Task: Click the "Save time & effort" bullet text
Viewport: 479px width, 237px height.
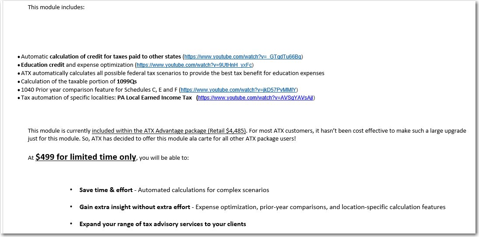Action: tap(106, 190)
